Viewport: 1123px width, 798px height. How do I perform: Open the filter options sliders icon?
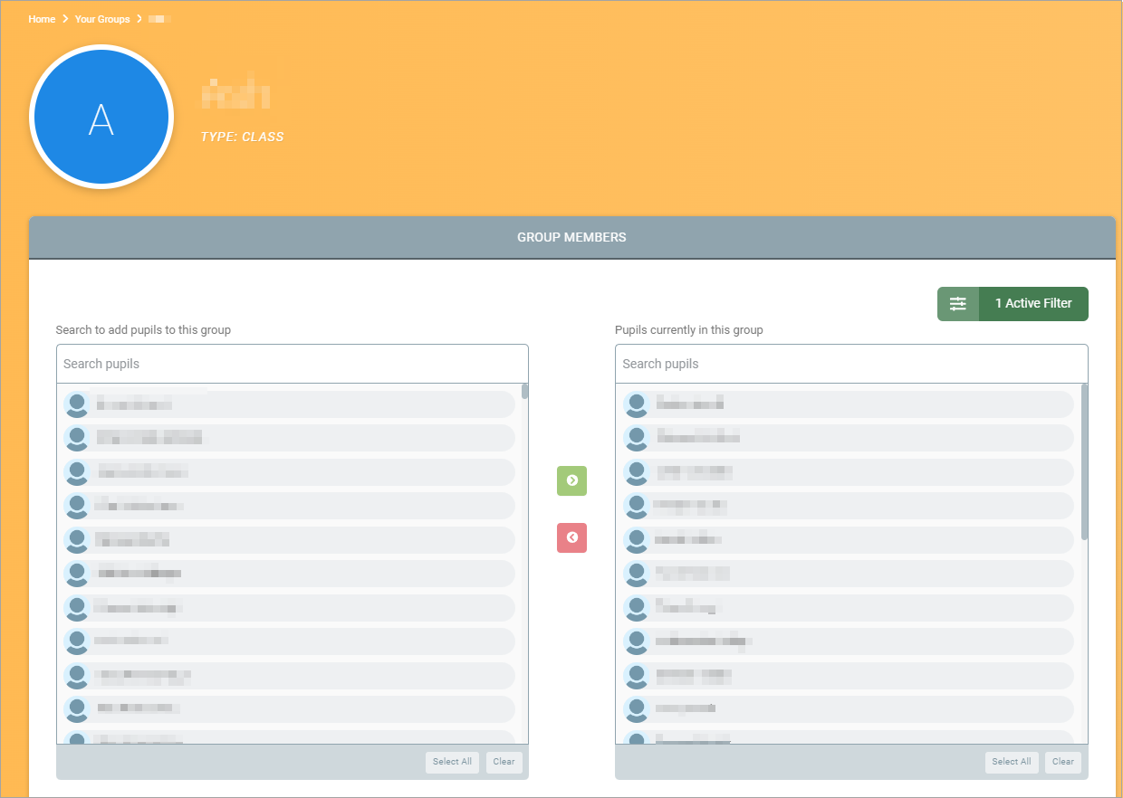pos(958,303)
